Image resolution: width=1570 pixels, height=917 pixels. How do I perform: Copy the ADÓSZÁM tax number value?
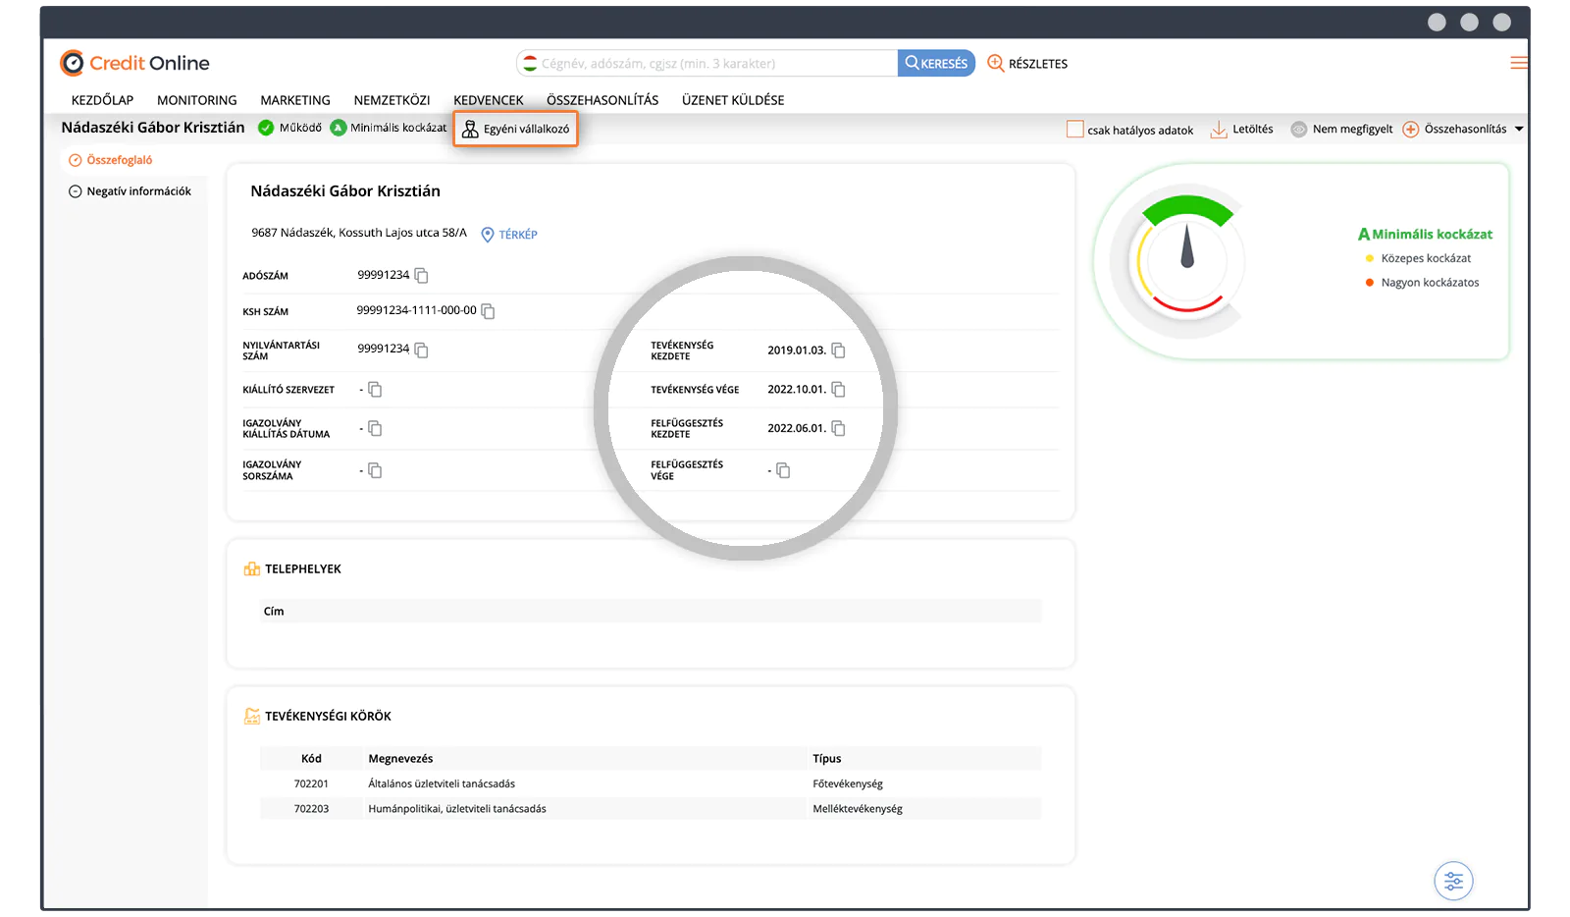click(422, 276)
